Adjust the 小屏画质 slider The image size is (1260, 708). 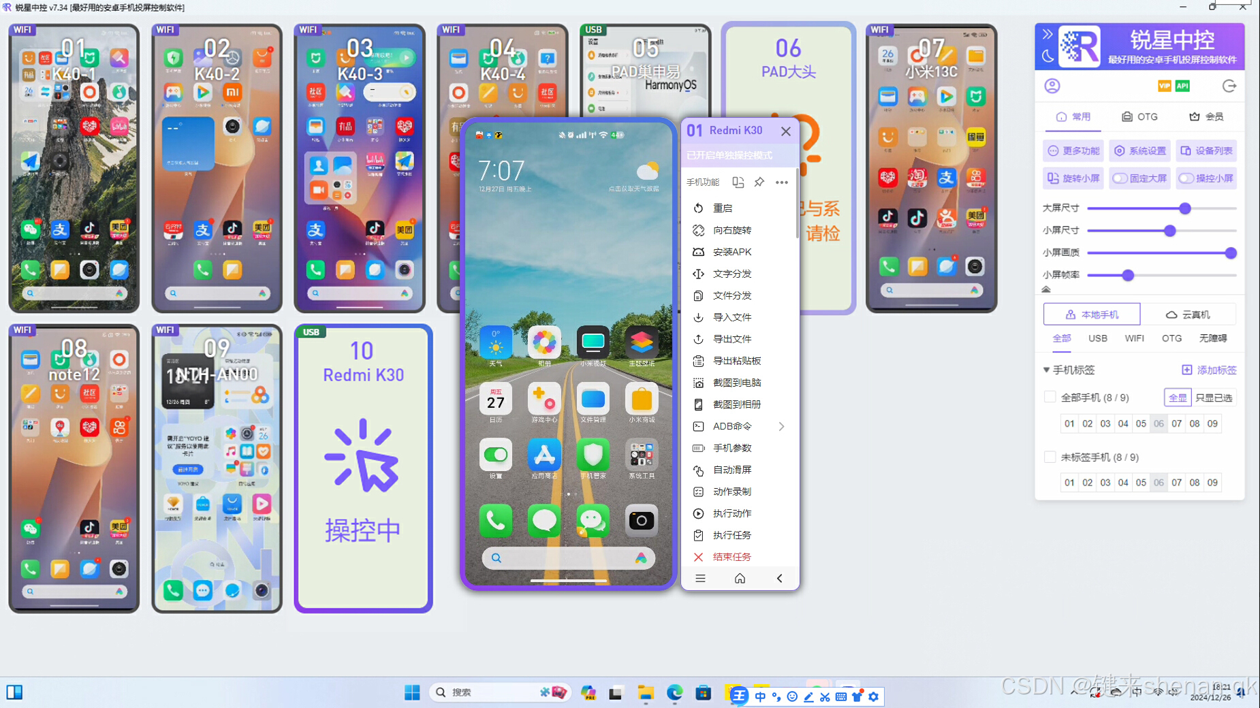click(x=1230, y=253)
